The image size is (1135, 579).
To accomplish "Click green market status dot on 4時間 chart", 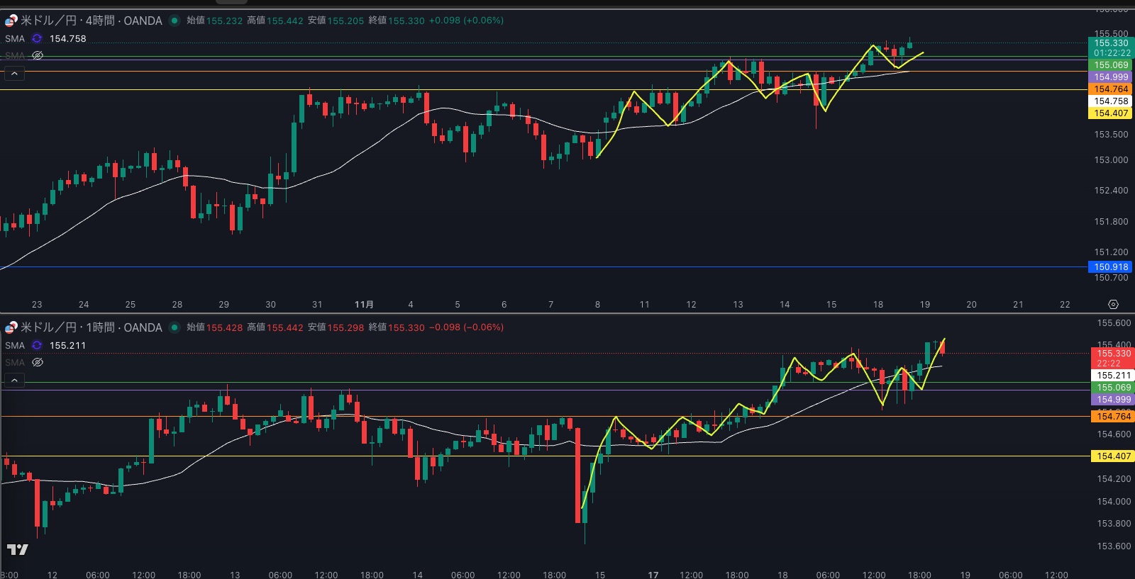I will (174, 21).
